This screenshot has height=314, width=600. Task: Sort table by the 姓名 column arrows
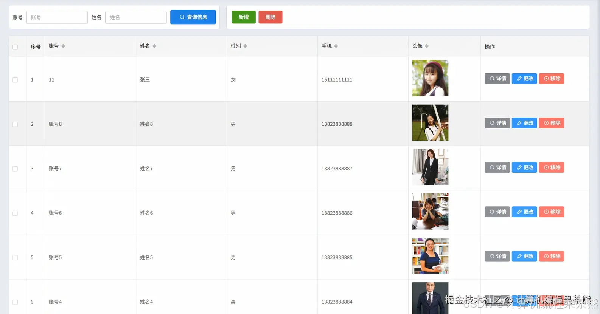coord(154,46)
